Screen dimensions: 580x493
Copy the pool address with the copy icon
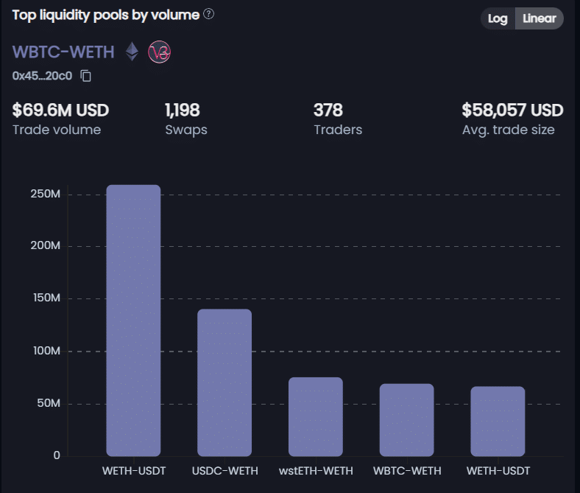pos(86,75)
